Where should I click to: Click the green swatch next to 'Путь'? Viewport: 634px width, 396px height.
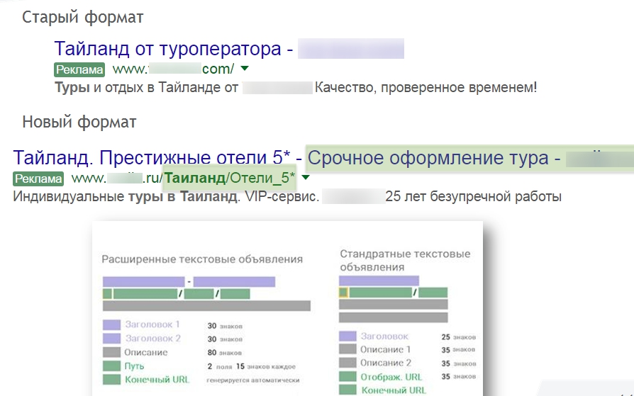click(x=112, y=366)
